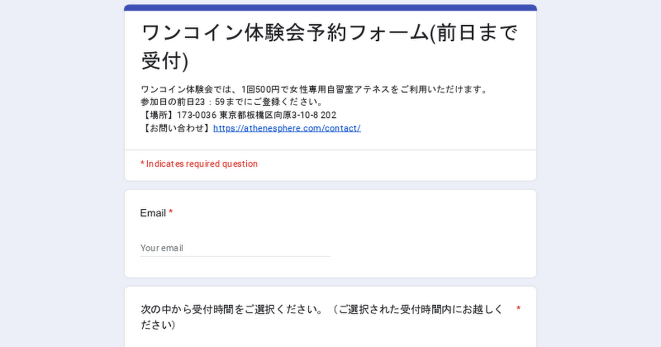Viewport: 661px width, 347px height.
Task: Open the athenesphere.com contact link
Action: [286, 128]
